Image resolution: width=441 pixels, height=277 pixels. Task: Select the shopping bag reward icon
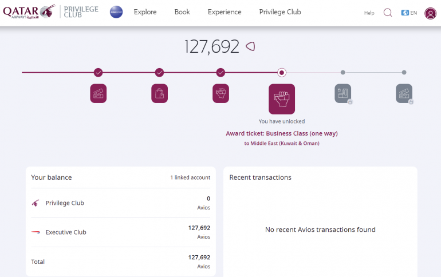[x=159, y=93]
